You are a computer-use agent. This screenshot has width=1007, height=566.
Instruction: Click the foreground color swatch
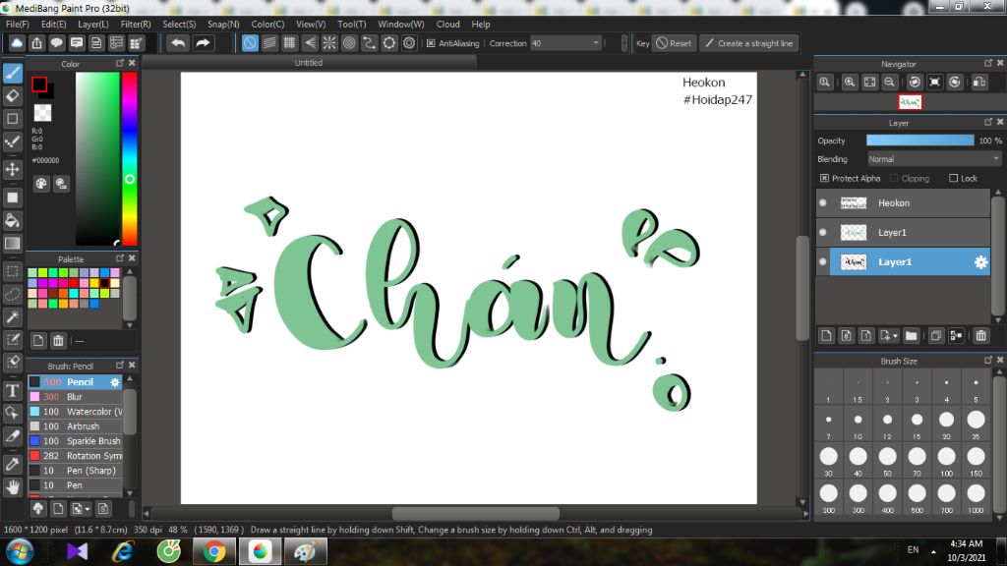[x=39, y=85]
